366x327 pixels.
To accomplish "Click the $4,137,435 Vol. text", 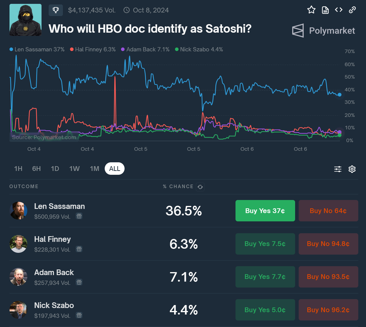I will tap(92, 10).
